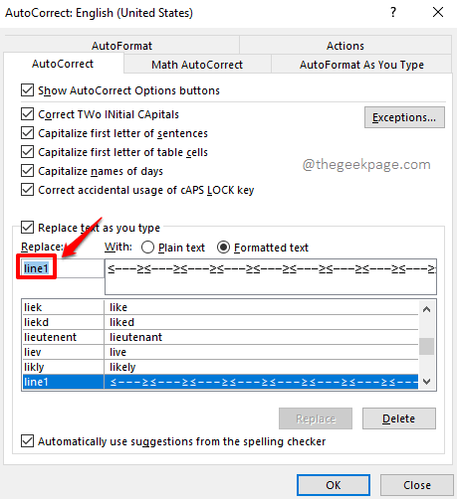457x499 pixels.
Task: Go to the Actions tab
Action: [x=345, y=46]
